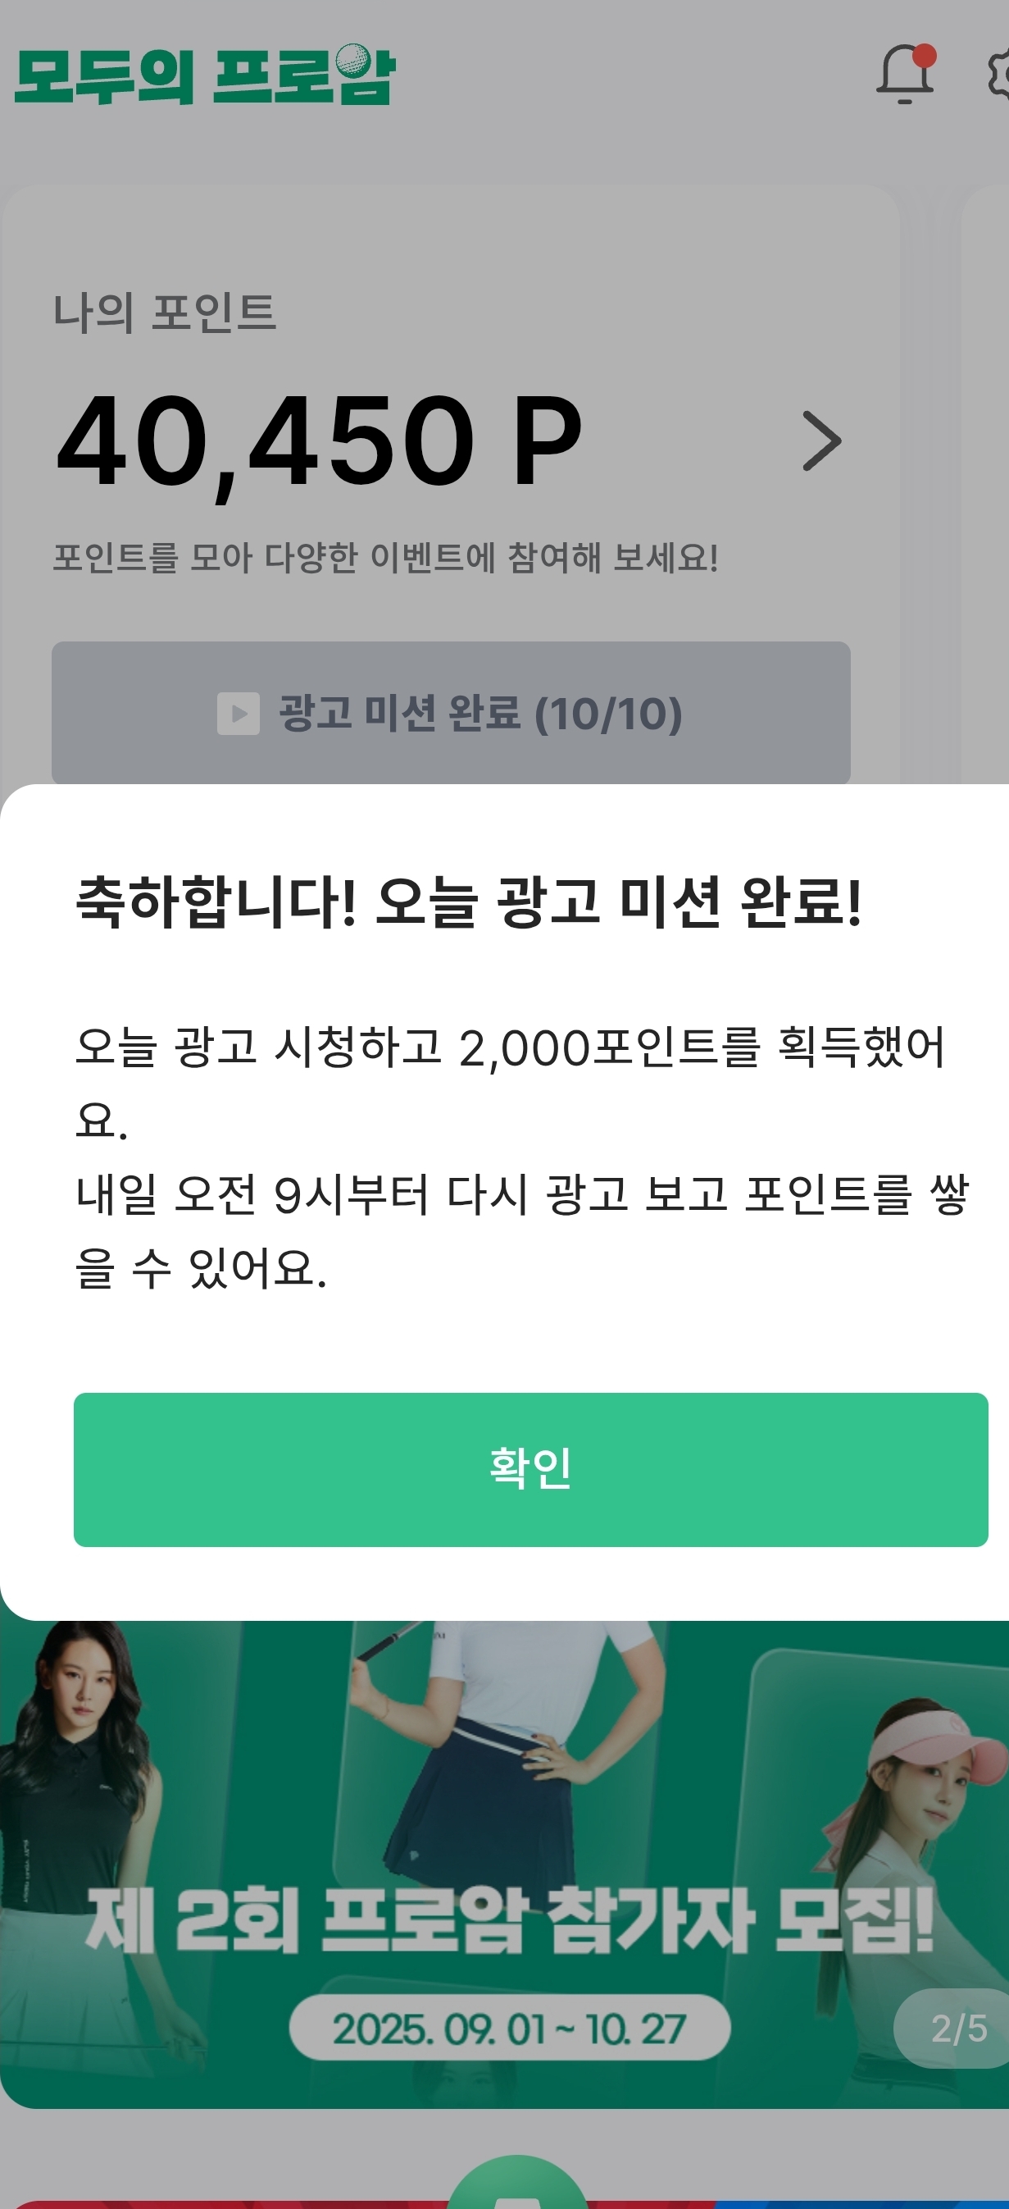Click the red unread dot on the bell

coord(925,56)
